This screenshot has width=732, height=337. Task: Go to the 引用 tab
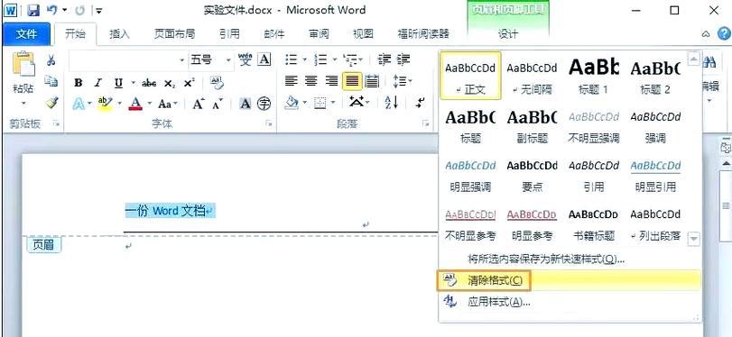coord(228,33)
